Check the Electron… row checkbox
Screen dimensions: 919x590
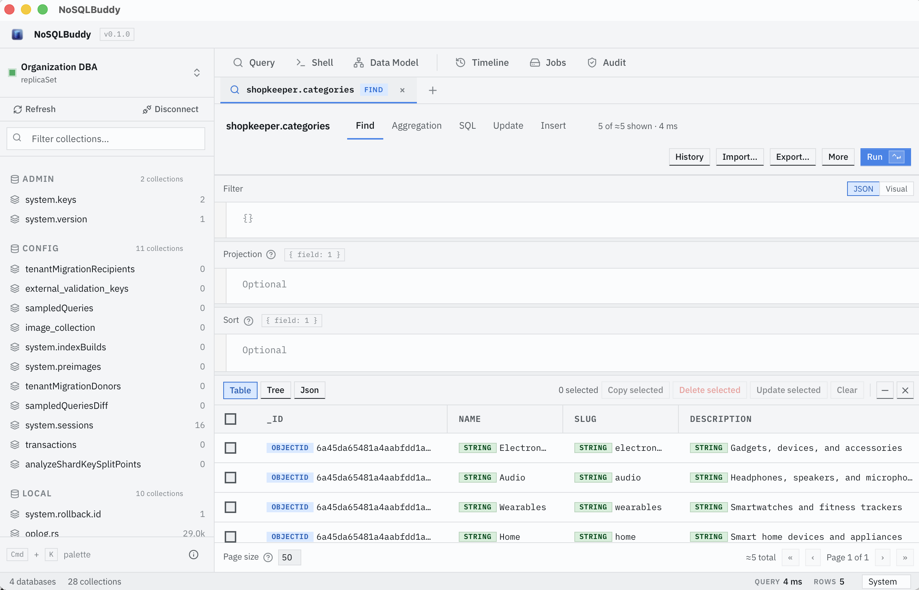(230, 448)
